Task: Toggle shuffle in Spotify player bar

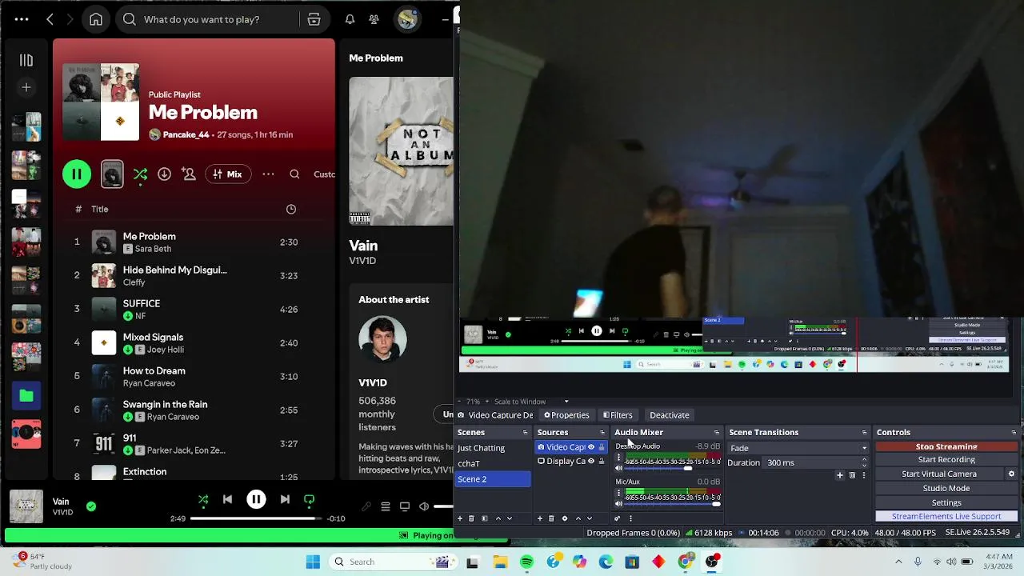Action: tap(203, 499)
